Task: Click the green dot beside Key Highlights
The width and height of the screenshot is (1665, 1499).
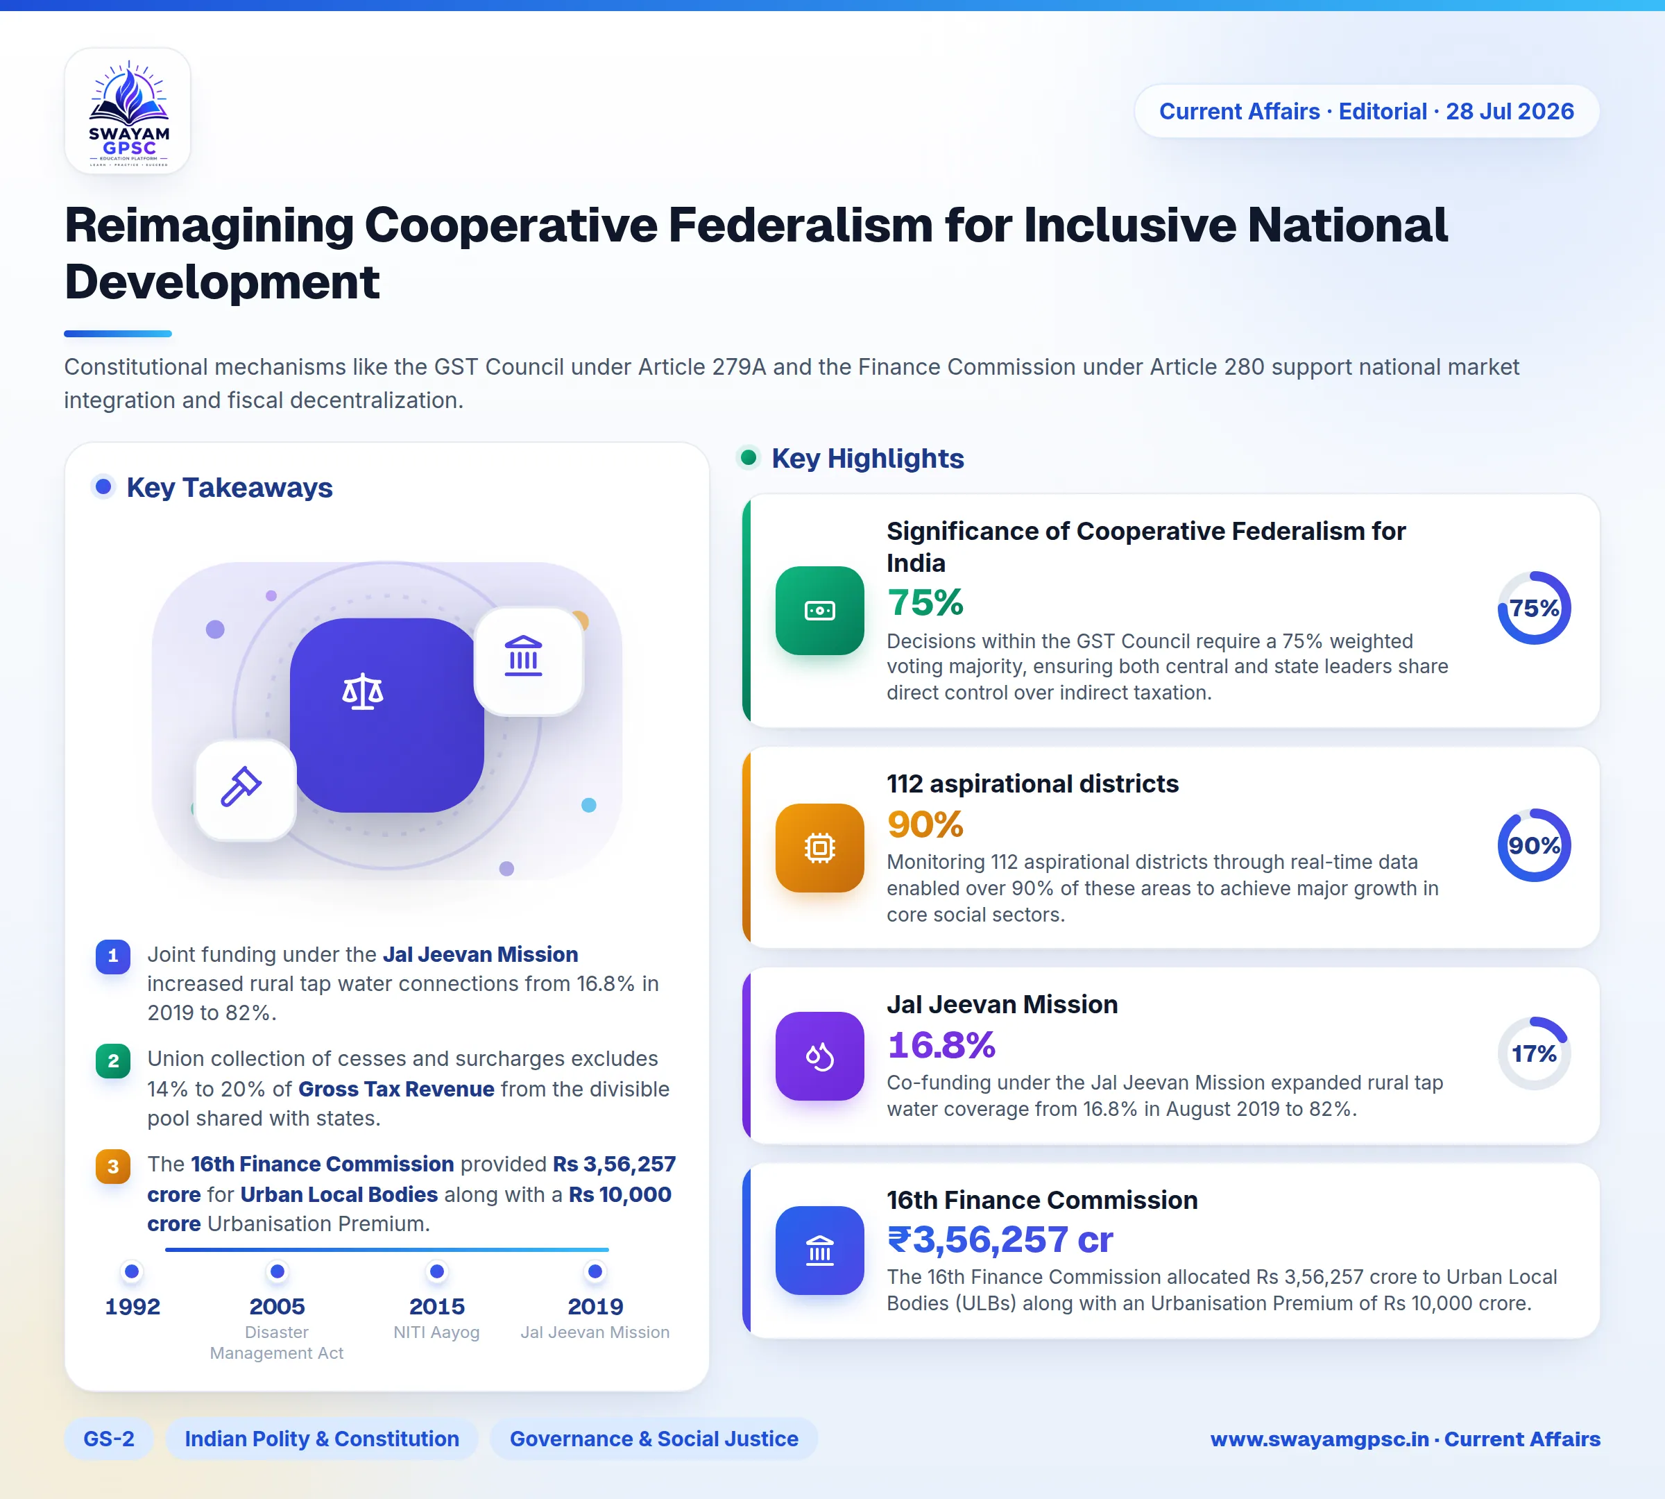Action: (x=748, y=457)
